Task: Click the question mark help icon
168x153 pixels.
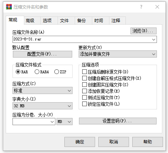Action: (x=141, y=7)
